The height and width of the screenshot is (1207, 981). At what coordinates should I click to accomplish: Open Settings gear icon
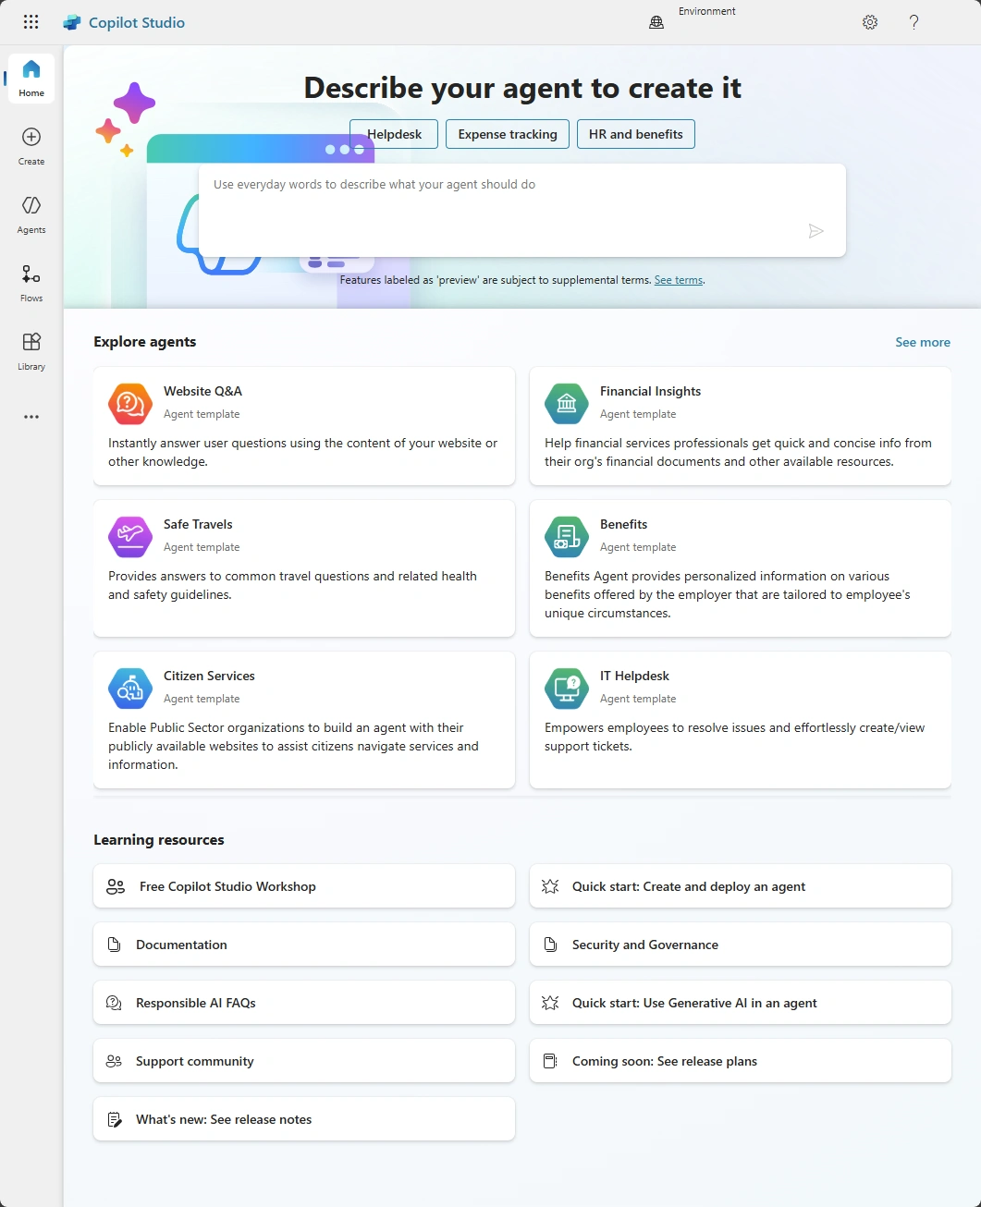pos(870,22)
